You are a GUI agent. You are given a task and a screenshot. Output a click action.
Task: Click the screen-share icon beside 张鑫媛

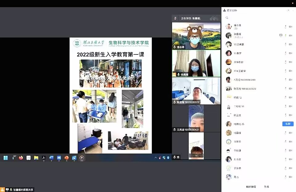click(281, 35)
